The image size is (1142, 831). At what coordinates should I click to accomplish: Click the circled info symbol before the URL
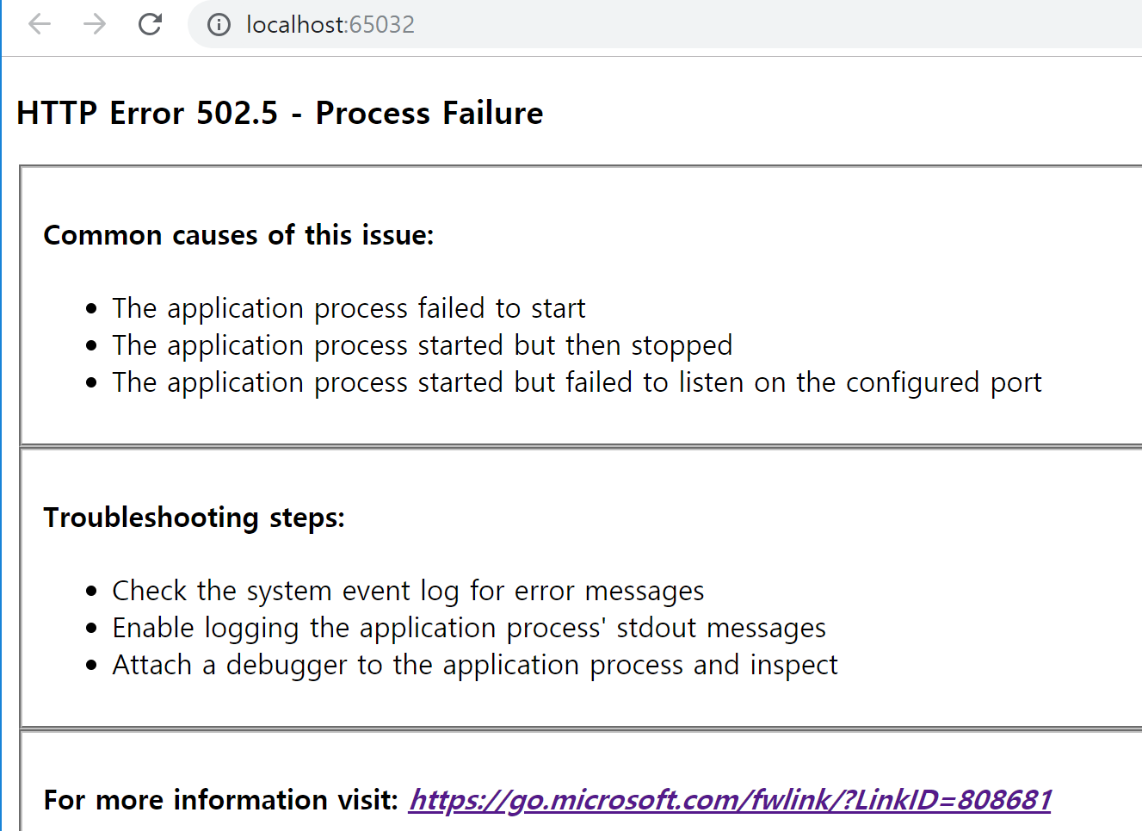pos(218,24)
